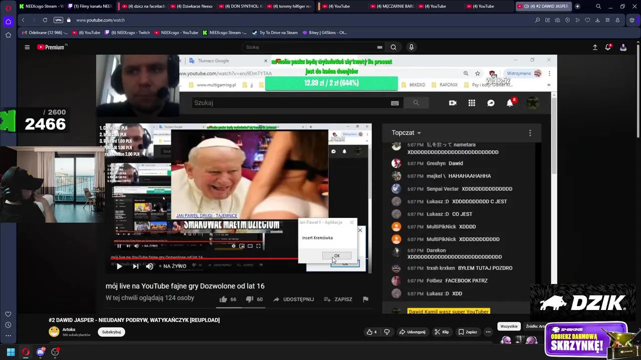Open the bookmarks star in the sidebar
This screenshot has height=360, width=641.
point(8,35)
